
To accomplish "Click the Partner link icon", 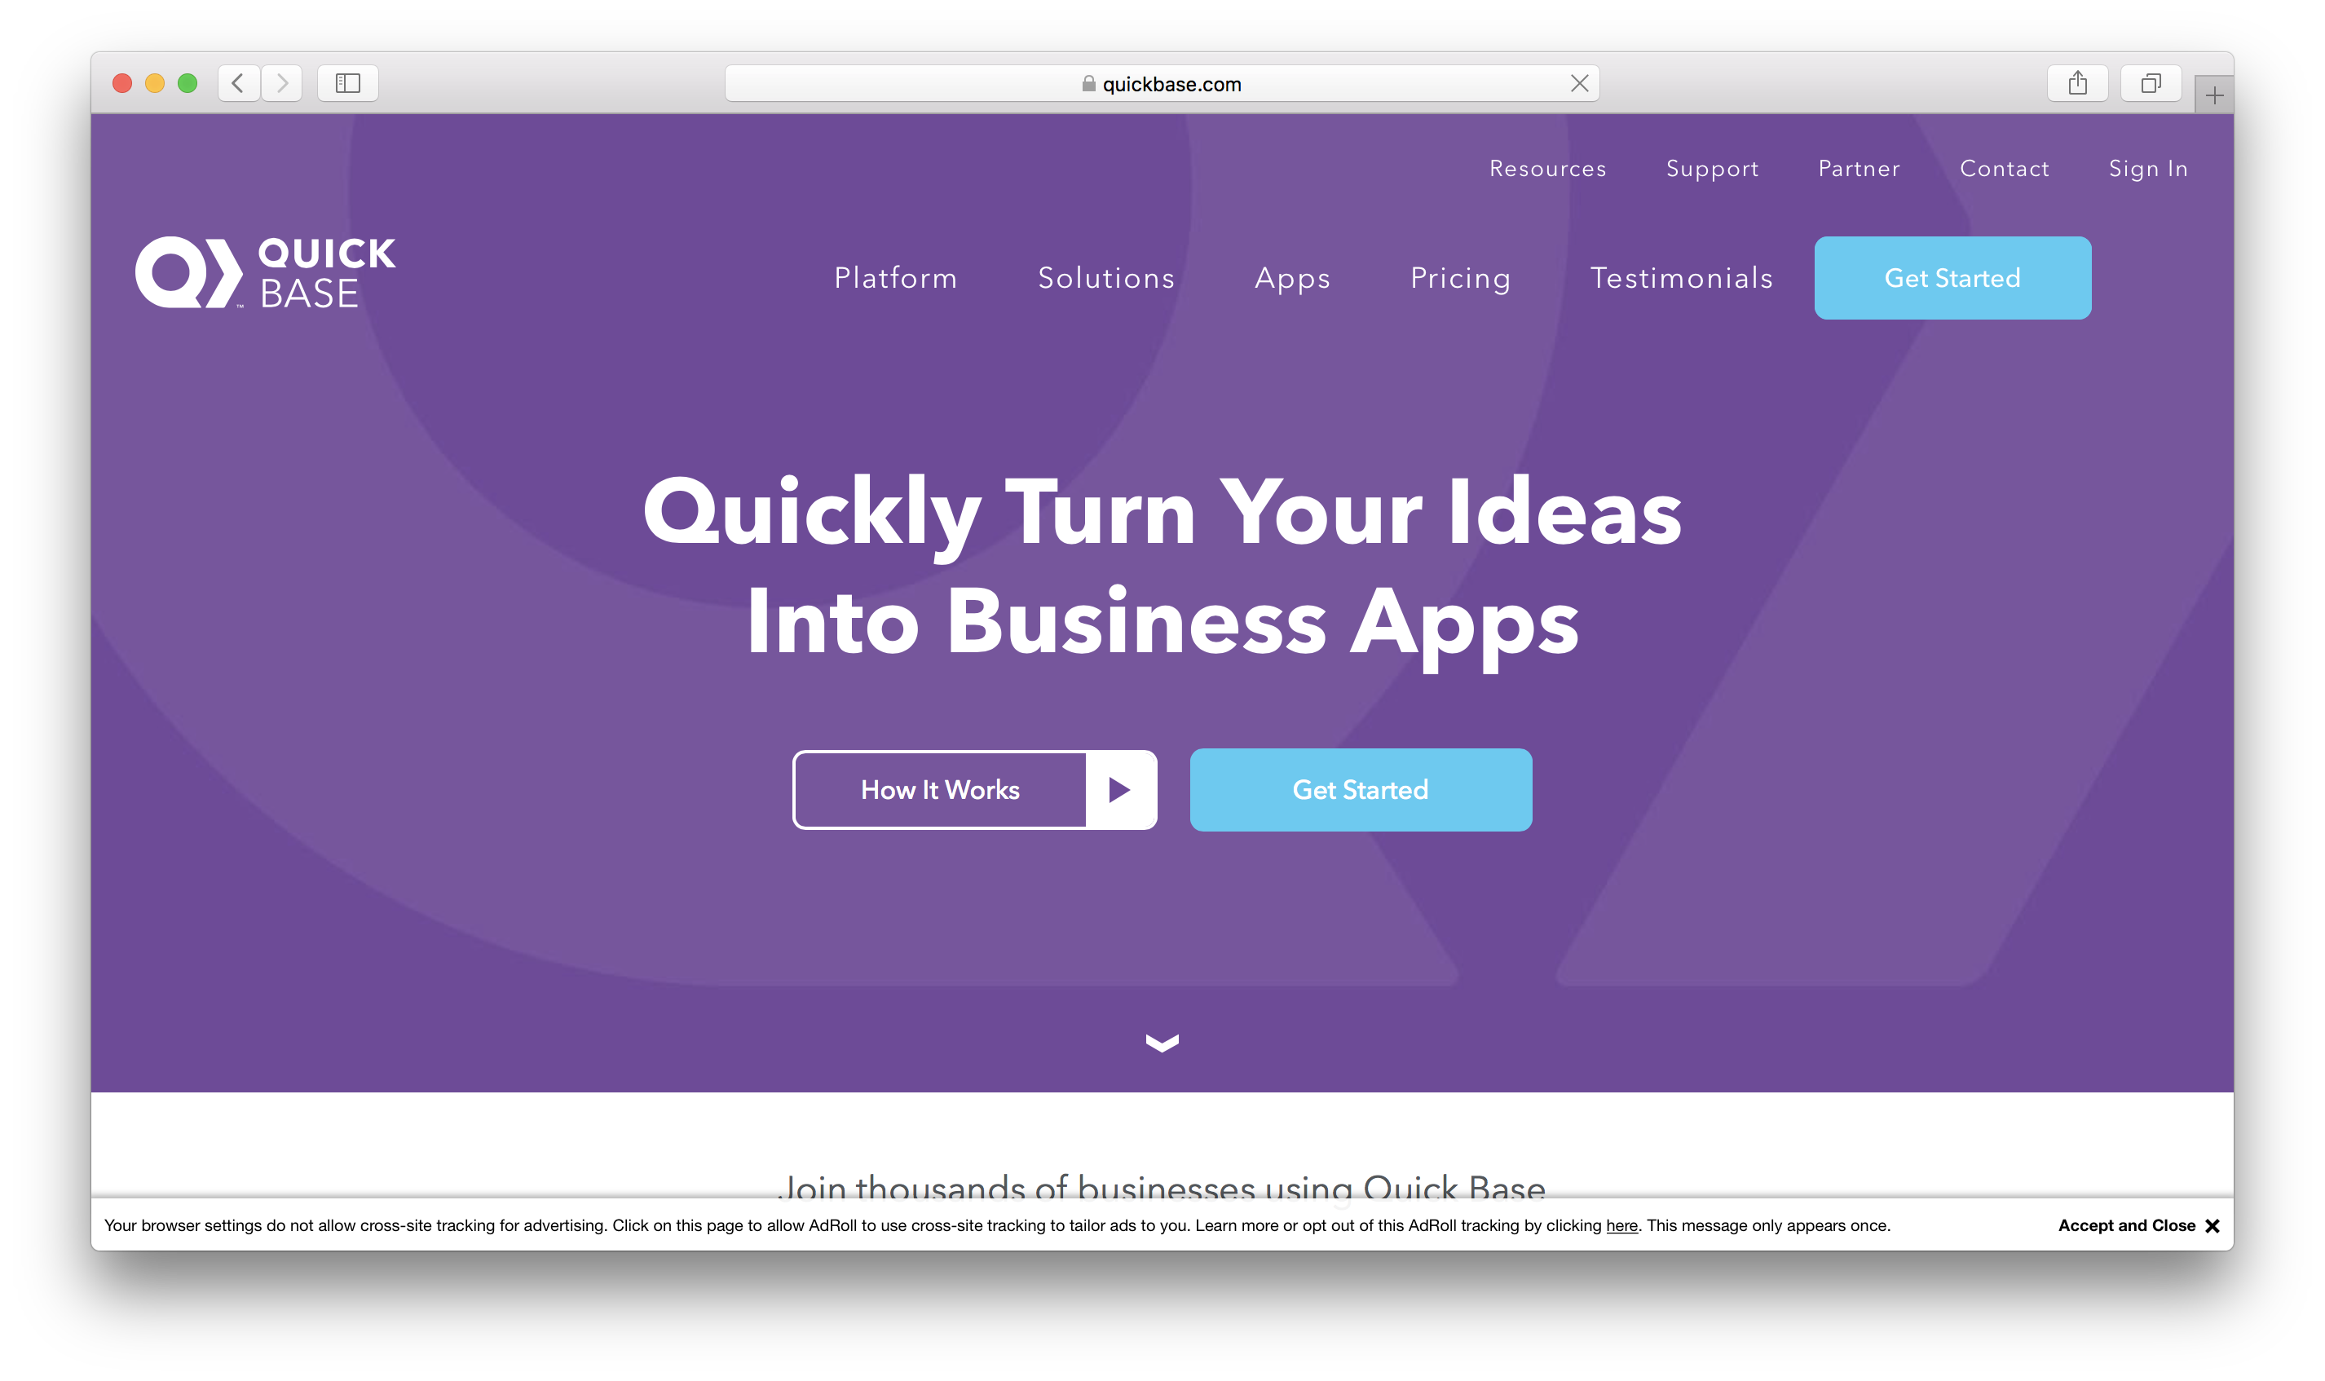I will pyautogui.click(x=1860, y=168).
